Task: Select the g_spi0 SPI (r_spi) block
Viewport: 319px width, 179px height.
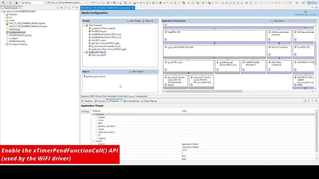Action: pyautogui.click(x=188, y=67)
